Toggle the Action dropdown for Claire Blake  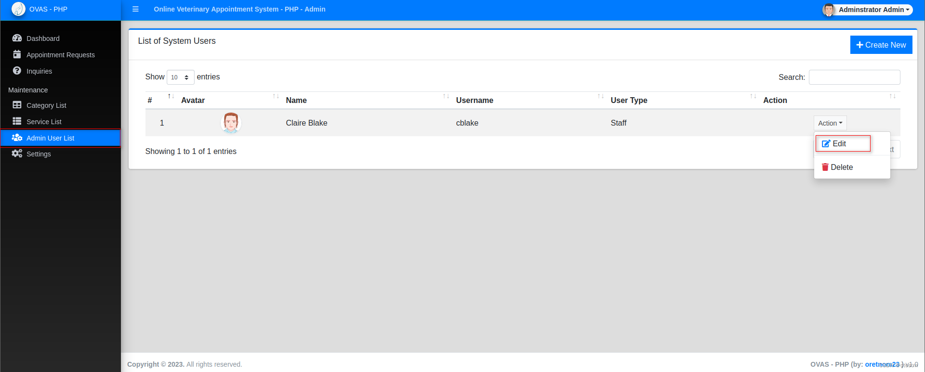[x=830, y=123]
